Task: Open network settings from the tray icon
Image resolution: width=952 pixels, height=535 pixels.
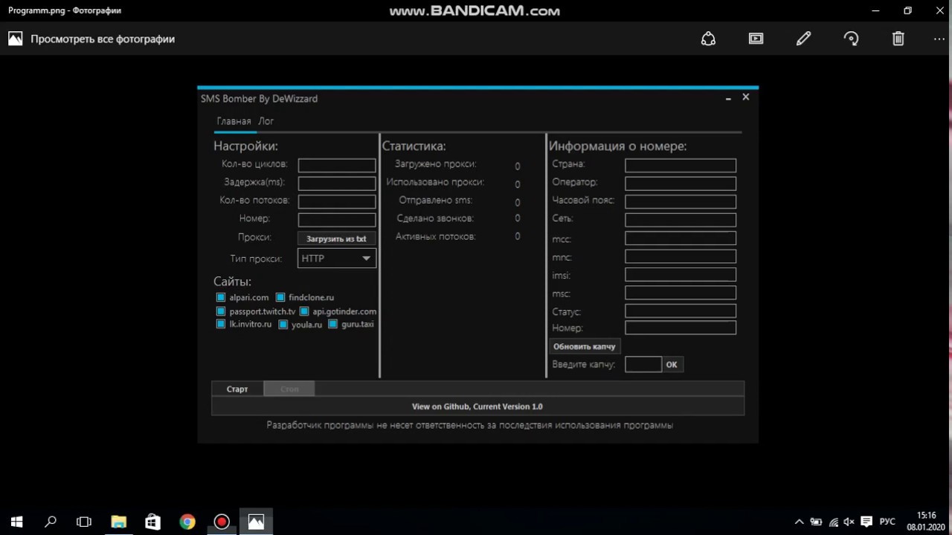Action: [834, 522]
